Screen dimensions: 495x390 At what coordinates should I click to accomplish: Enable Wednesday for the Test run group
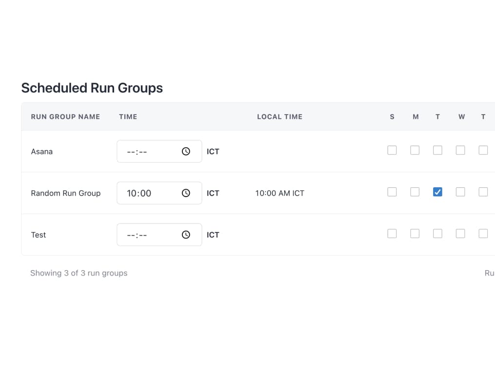point(460,234)
